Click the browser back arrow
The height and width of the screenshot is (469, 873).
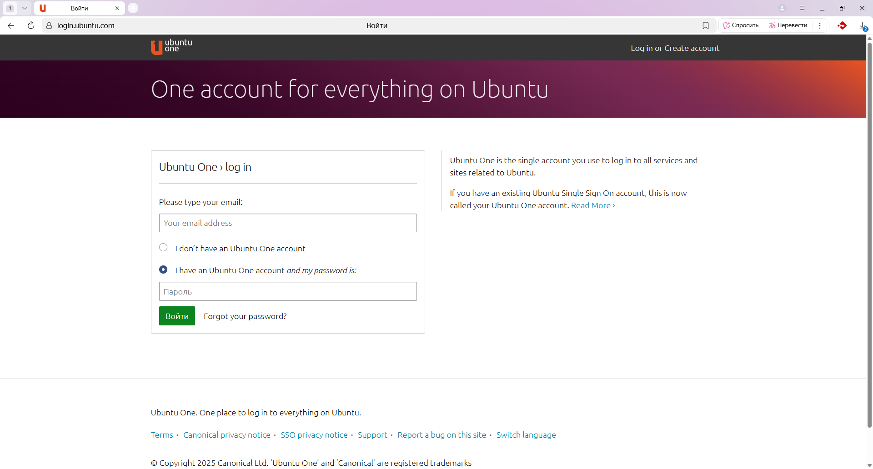[x=11, y=25]
